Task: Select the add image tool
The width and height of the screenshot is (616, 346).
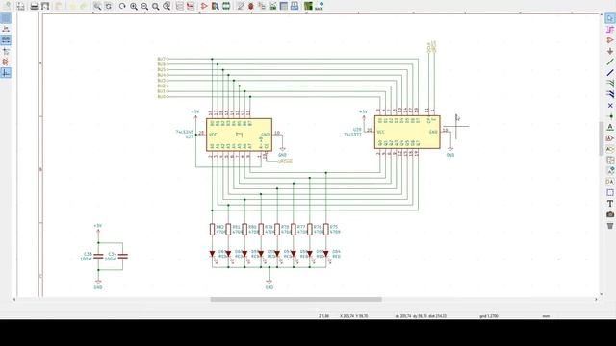Action: [x=609, y=214]
